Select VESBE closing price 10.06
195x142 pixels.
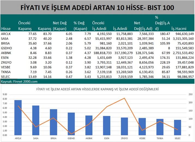(x=47, y=67)
